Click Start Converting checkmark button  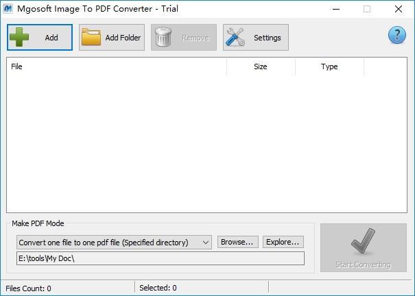(x=364, y=247)
